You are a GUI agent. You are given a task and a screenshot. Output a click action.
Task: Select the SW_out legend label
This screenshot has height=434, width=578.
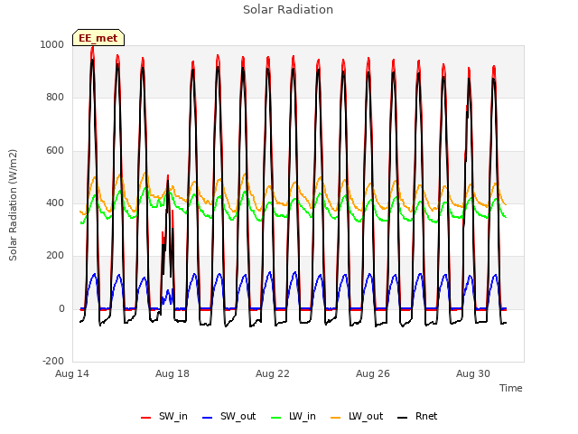point(238,416)
